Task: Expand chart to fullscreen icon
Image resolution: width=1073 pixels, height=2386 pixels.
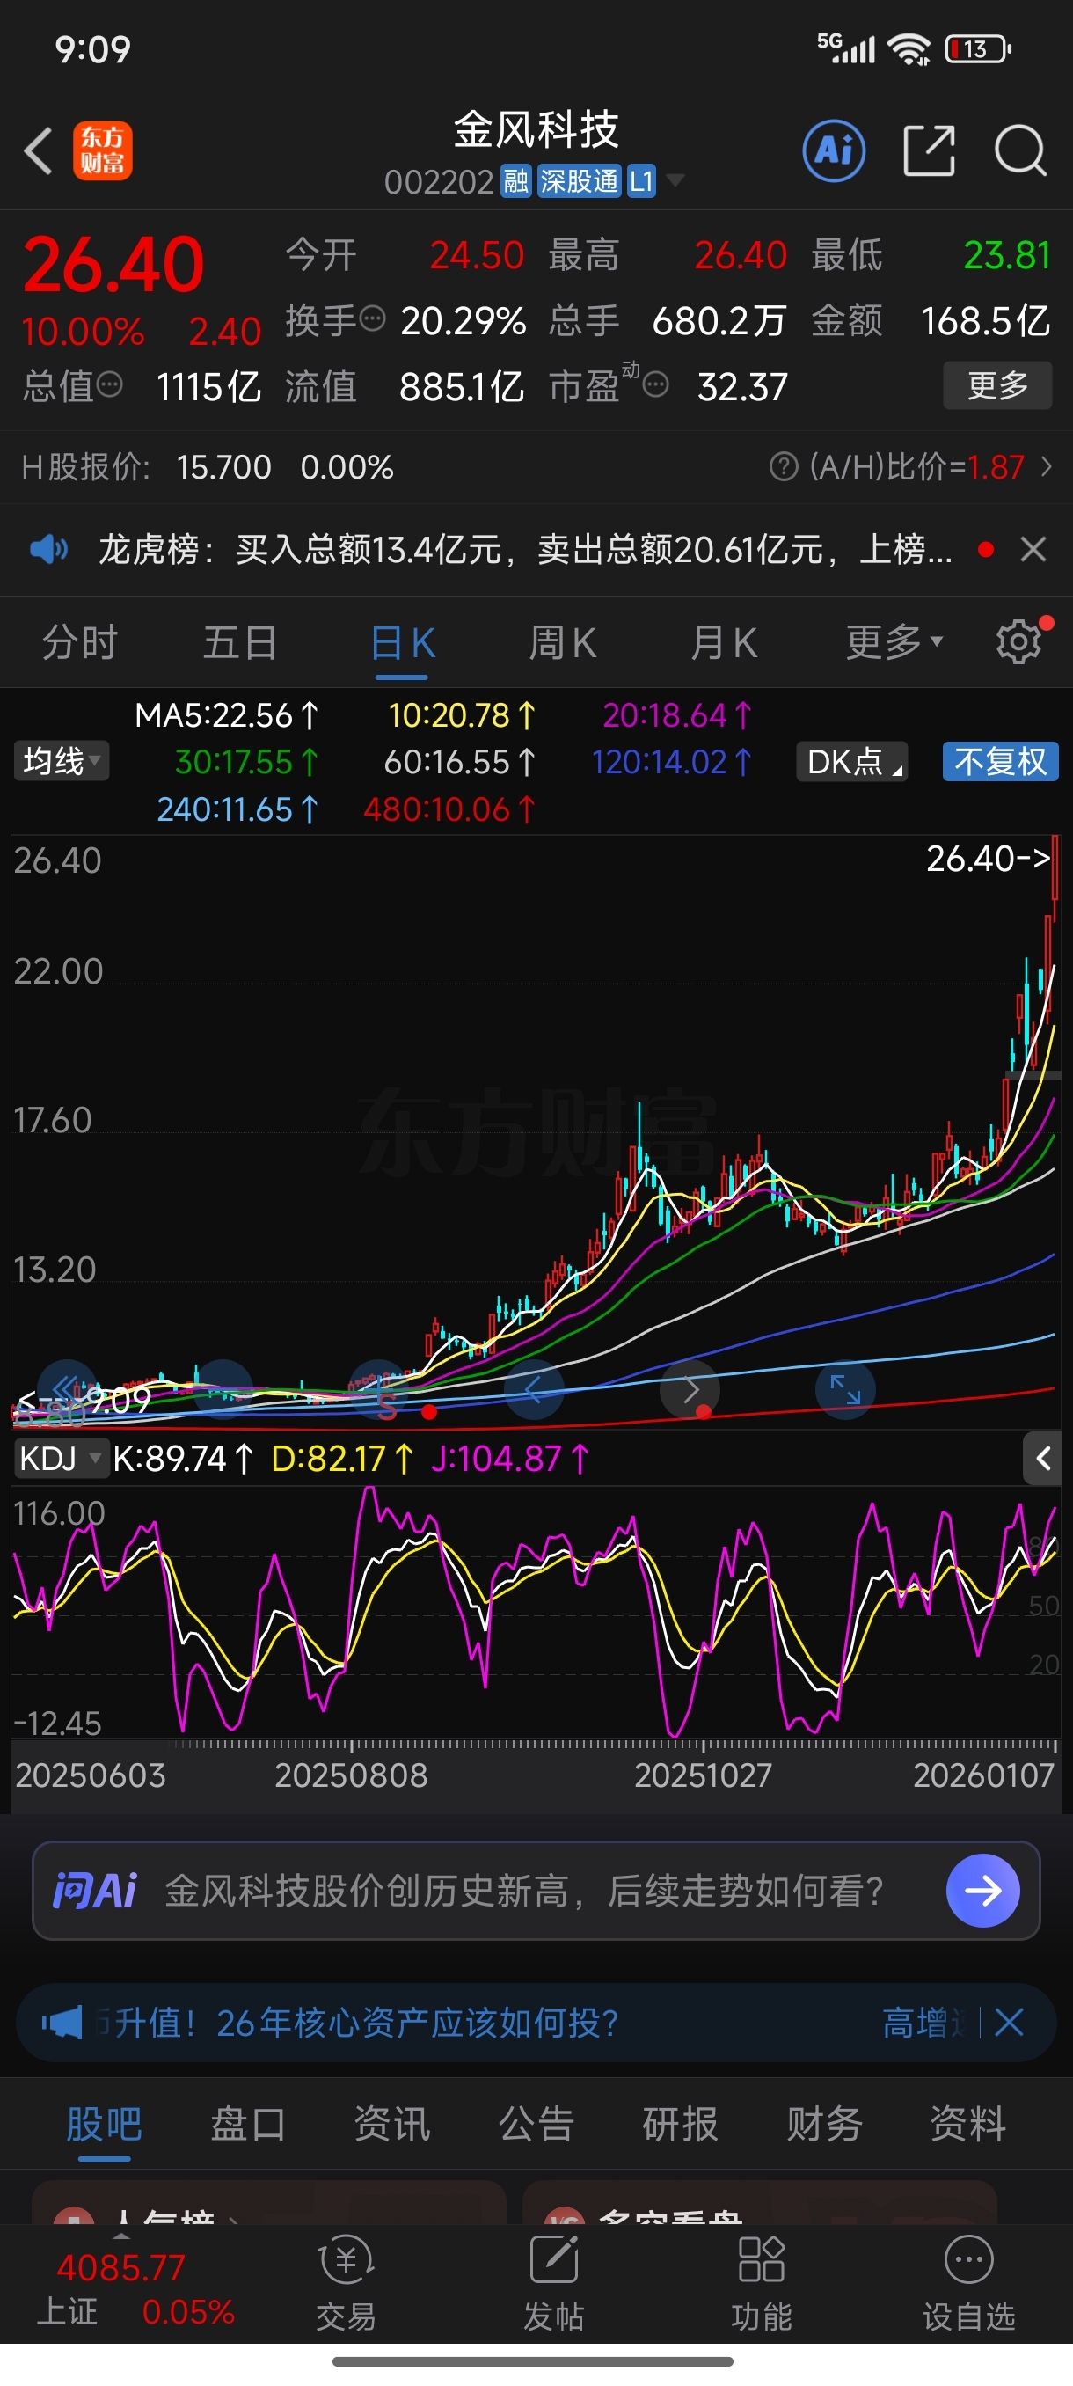Action: coord(845,1388)
